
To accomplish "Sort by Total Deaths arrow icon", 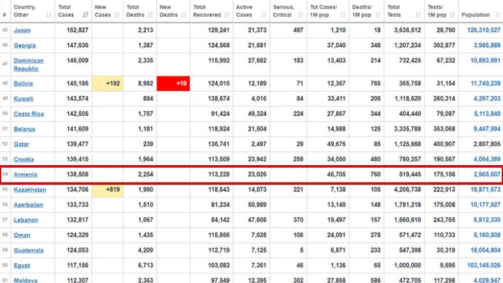I will [151, 15].
